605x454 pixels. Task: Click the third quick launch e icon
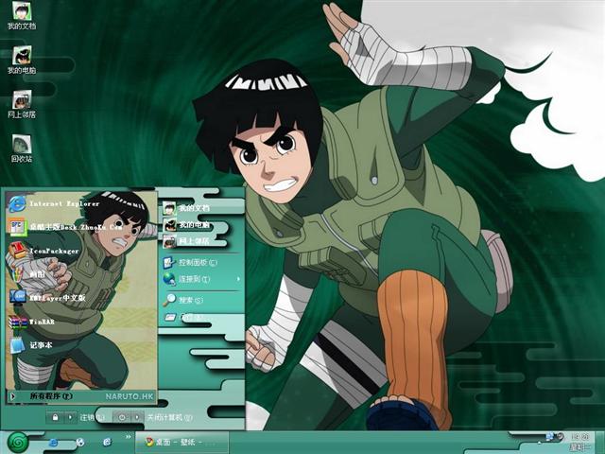(107, 442)
